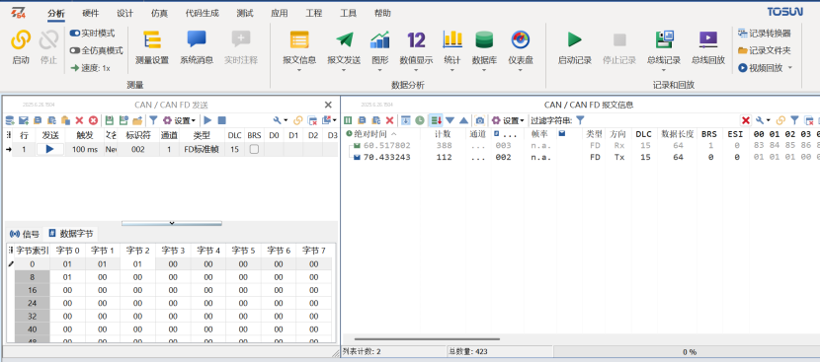The height and width of the screenshot is (363, 820).
Task: Click the row 1 发送 play button
Action: pos(50,149)
